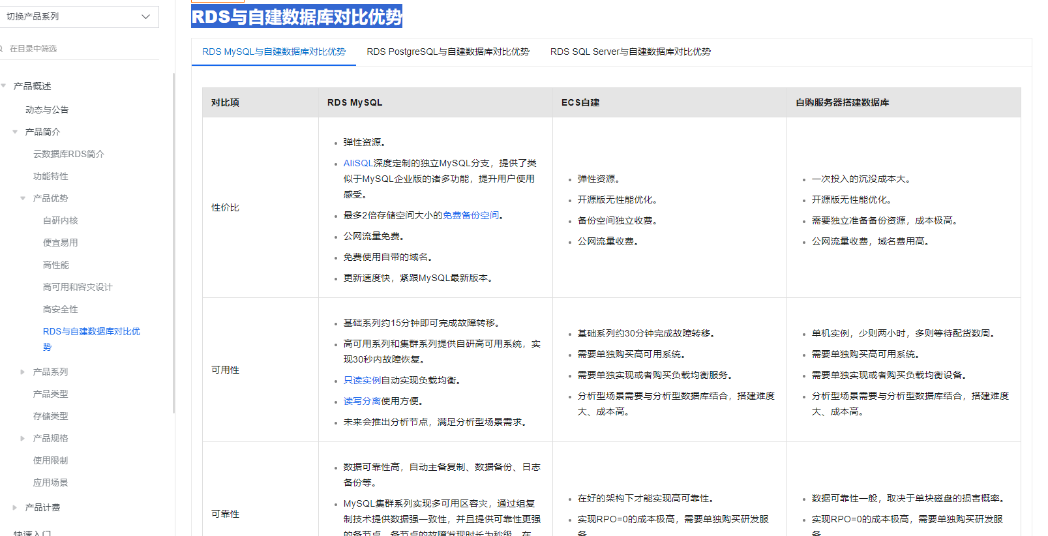Open 功能特性 page
Screen dimensions: 1048x536
(x=51, y=176)
